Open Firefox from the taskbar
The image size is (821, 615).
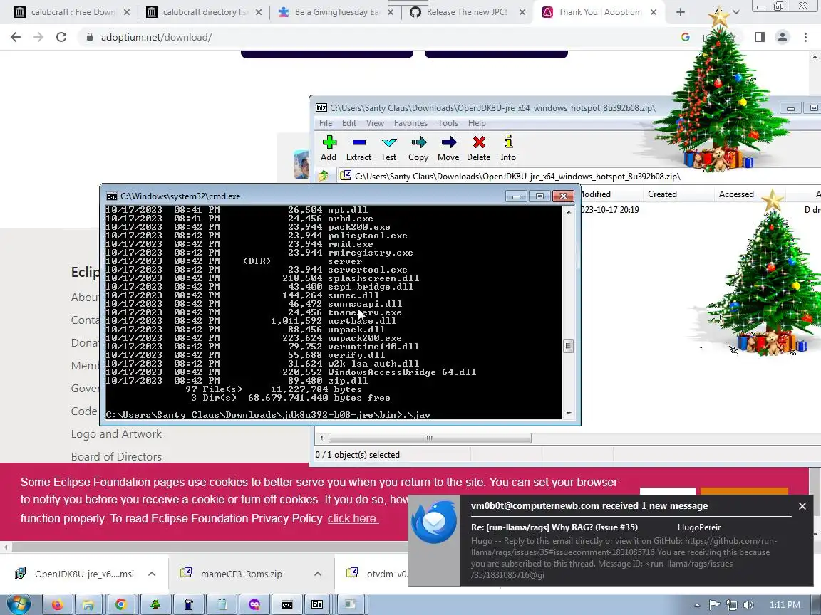pos(57,604)
